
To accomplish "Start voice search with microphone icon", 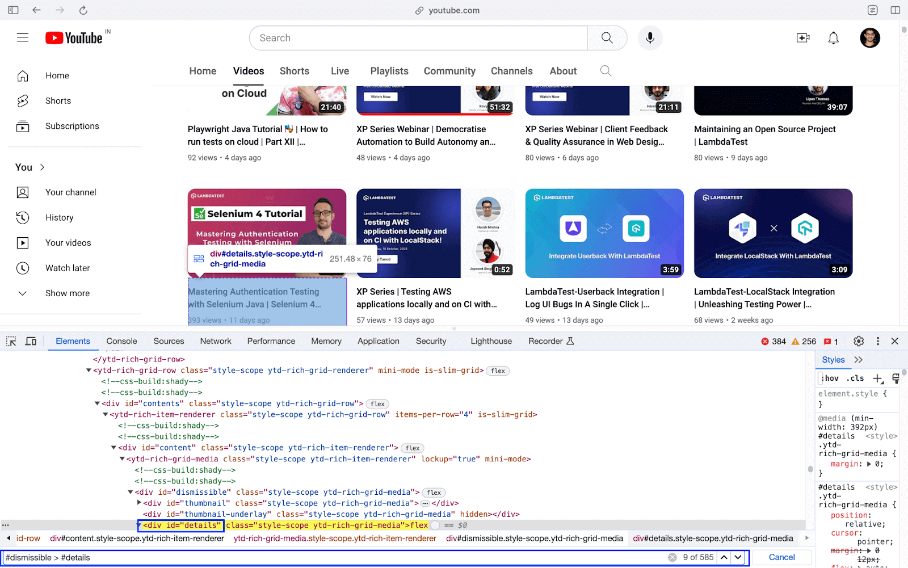I will click(650, 38).
